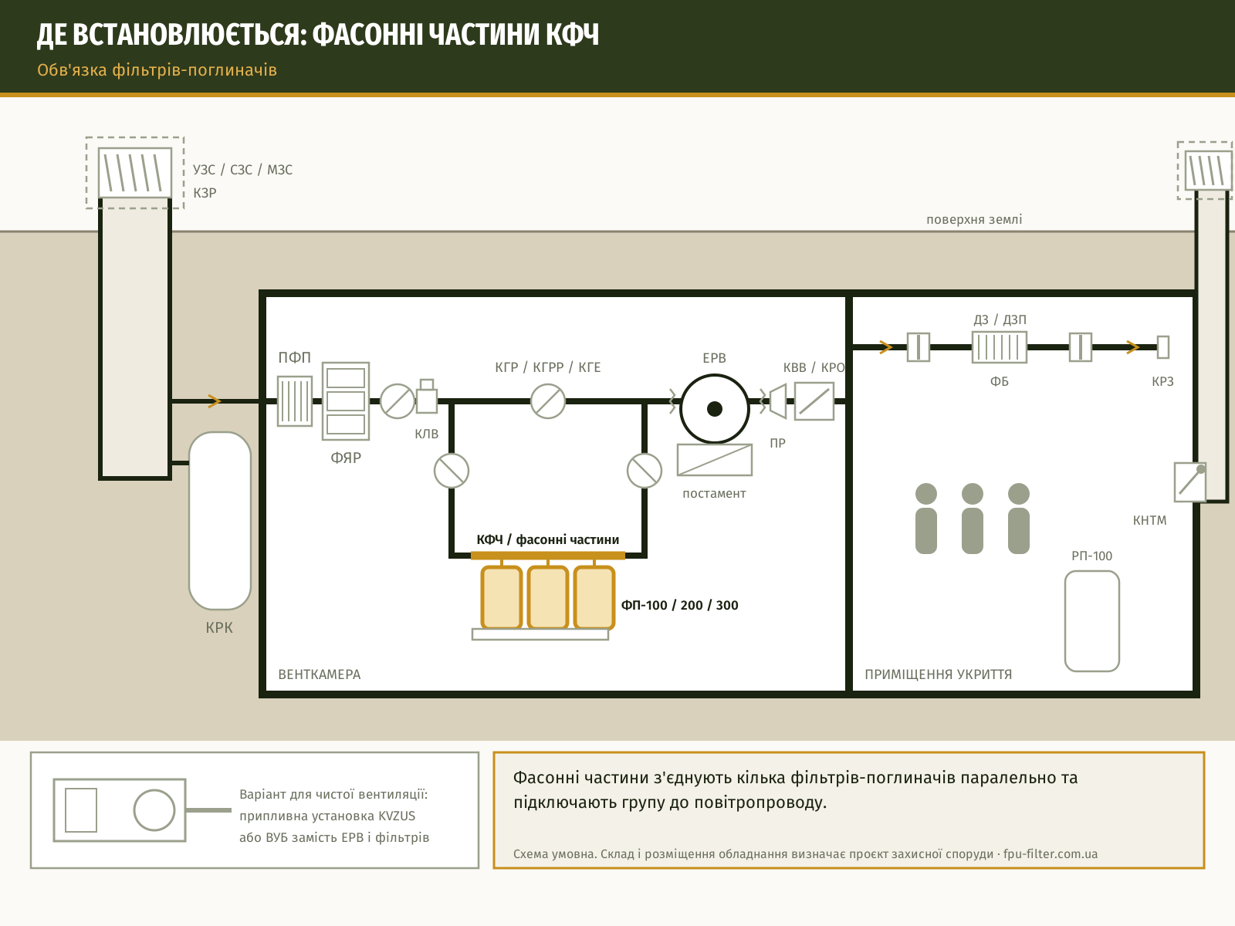Select the 'КЗР' label near intake
Screen dimensions: 1235x926
(205, 193)
